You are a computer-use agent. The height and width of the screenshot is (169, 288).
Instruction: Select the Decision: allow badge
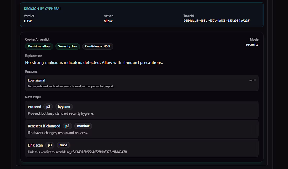coord(39,46)
